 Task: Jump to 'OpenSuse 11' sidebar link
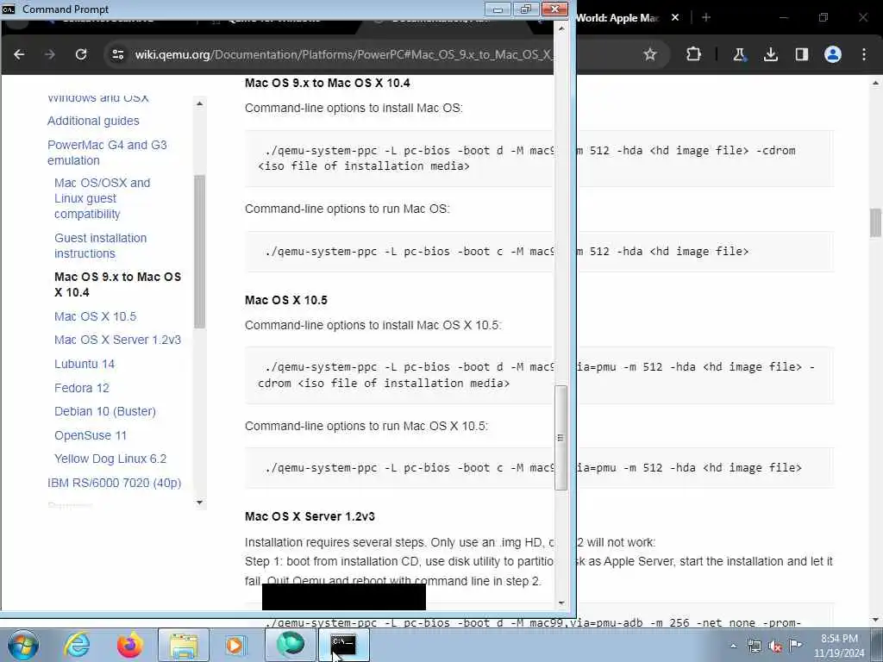click(x=90, y=435)
